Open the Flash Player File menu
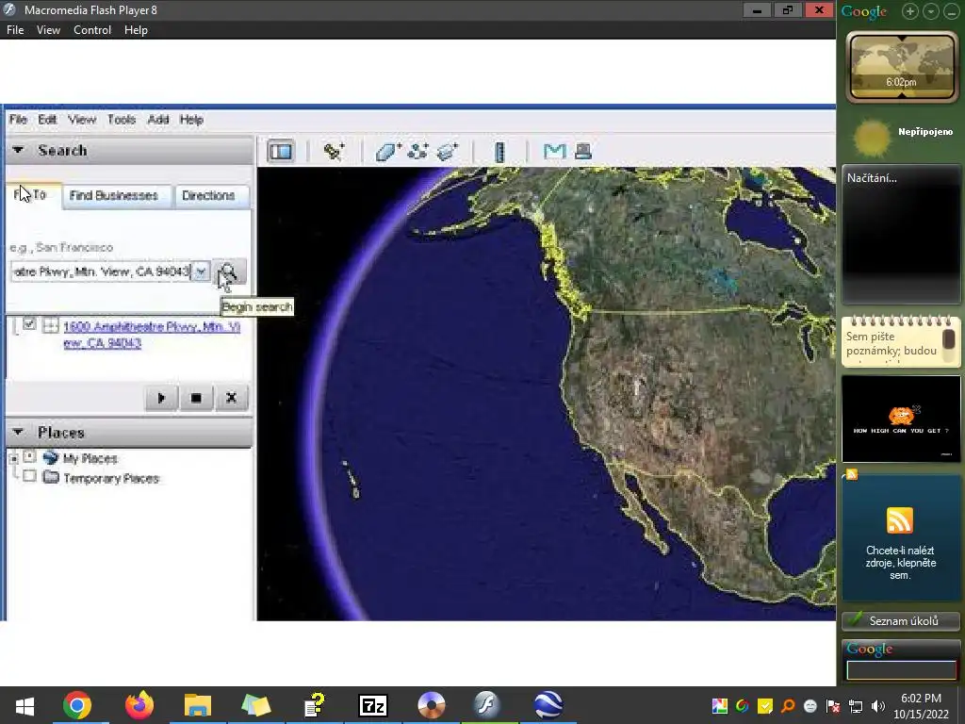Viewport: 965px width, 724px height. coord(15,30)
